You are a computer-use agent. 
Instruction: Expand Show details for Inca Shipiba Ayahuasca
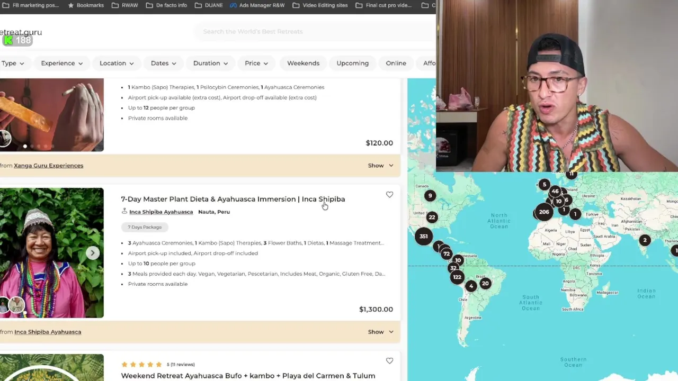point(380,332)
